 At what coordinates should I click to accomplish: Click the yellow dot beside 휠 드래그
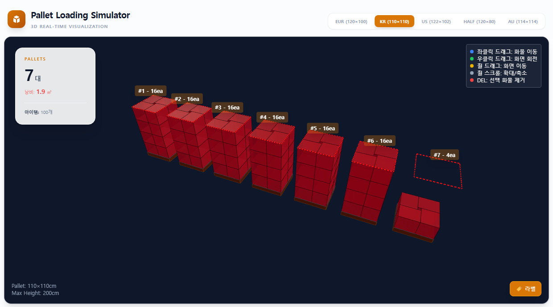tap(472, 66)
